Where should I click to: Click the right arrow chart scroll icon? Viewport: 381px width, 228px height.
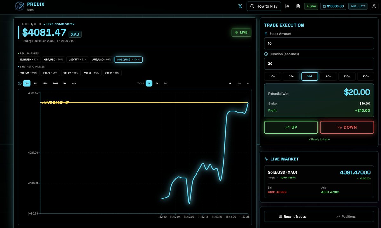pos(248,84)
